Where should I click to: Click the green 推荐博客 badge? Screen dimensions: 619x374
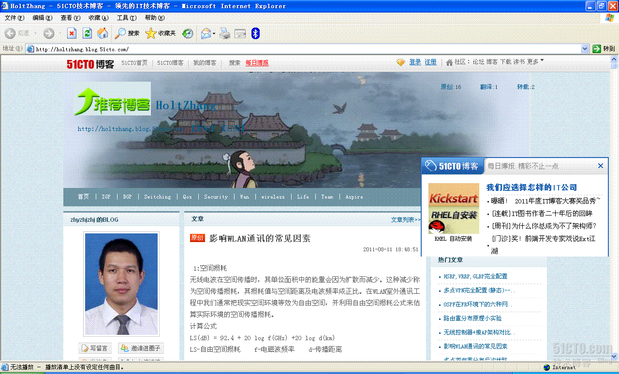[x=112, y=99]
